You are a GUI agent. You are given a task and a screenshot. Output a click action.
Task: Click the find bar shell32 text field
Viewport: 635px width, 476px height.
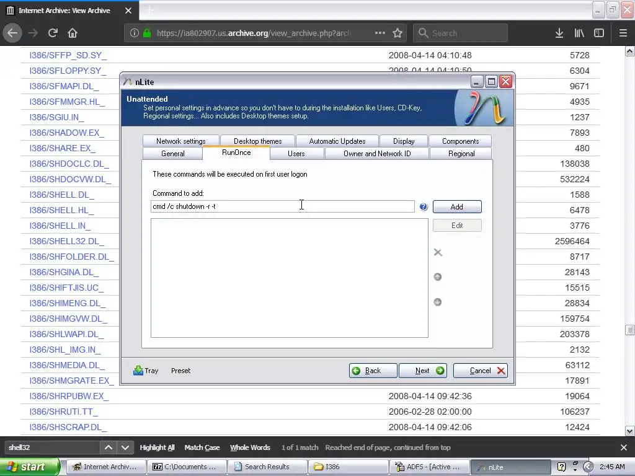click(52, 447)
